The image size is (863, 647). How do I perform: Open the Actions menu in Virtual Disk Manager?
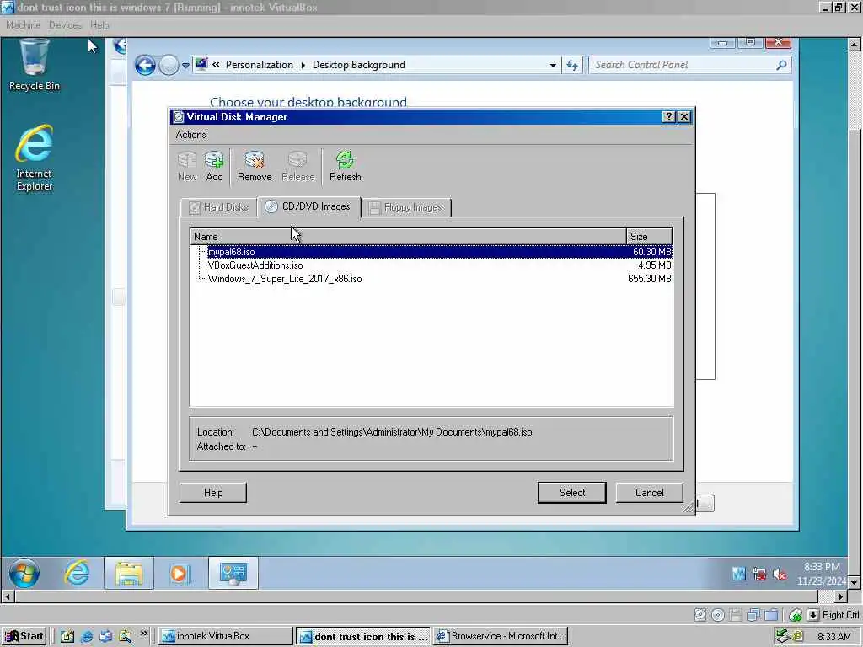point(190,135)
